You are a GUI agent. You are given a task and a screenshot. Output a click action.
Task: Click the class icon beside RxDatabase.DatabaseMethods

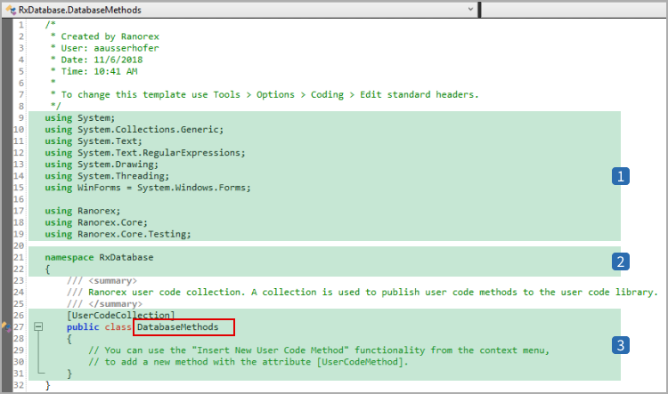pyautogui.click(x=10, y=9)
